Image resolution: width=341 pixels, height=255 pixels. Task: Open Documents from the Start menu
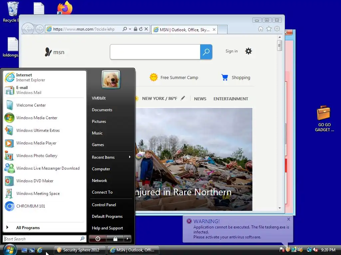coord(111,110)
